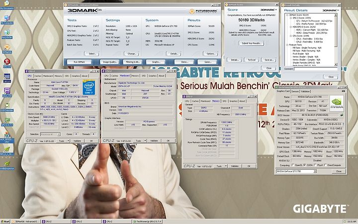Click Submit Your Results button
The width and height of the screenshot is (358, 224).
coord(252,43)
